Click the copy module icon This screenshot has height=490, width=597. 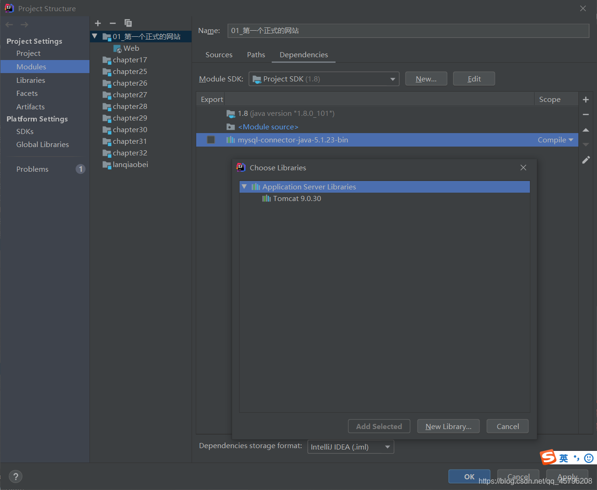(x=128, y=23)
